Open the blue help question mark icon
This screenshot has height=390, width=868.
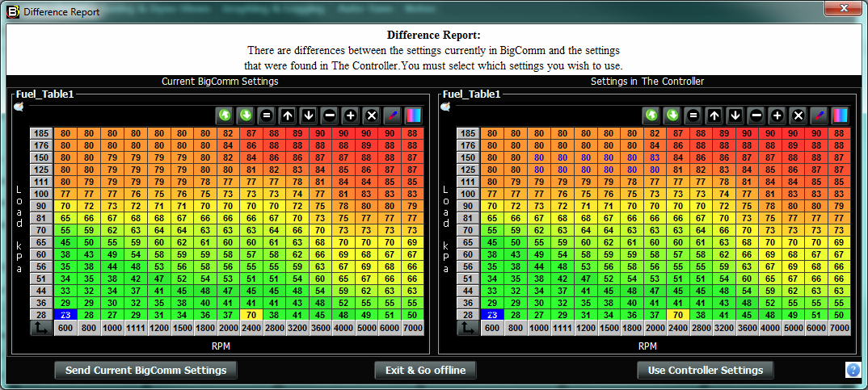coord(853,370)
